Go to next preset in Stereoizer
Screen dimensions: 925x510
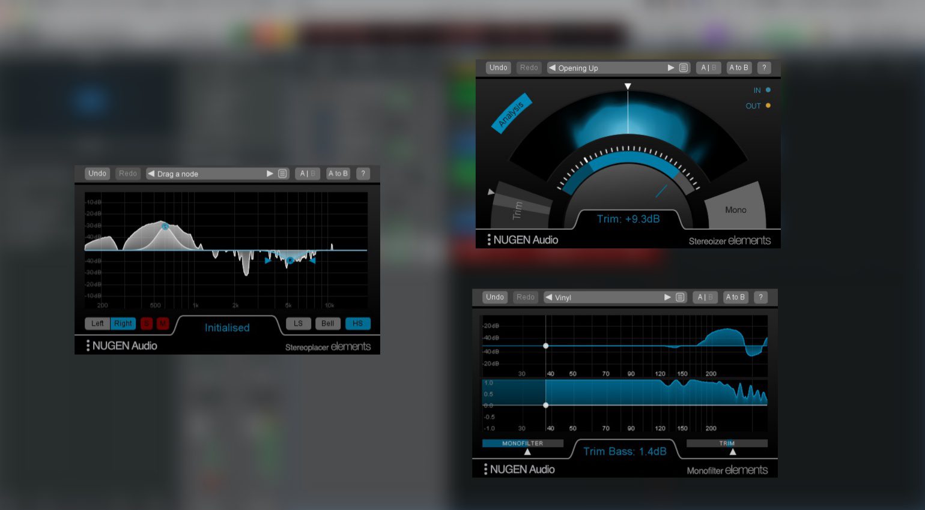(x=671, y=68)
